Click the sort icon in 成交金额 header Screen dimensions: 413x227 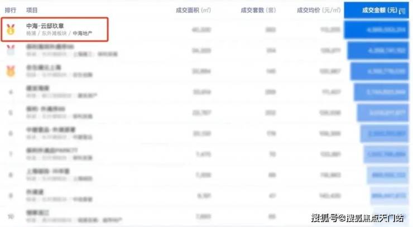pyautogui.click(x=402, y=11)
